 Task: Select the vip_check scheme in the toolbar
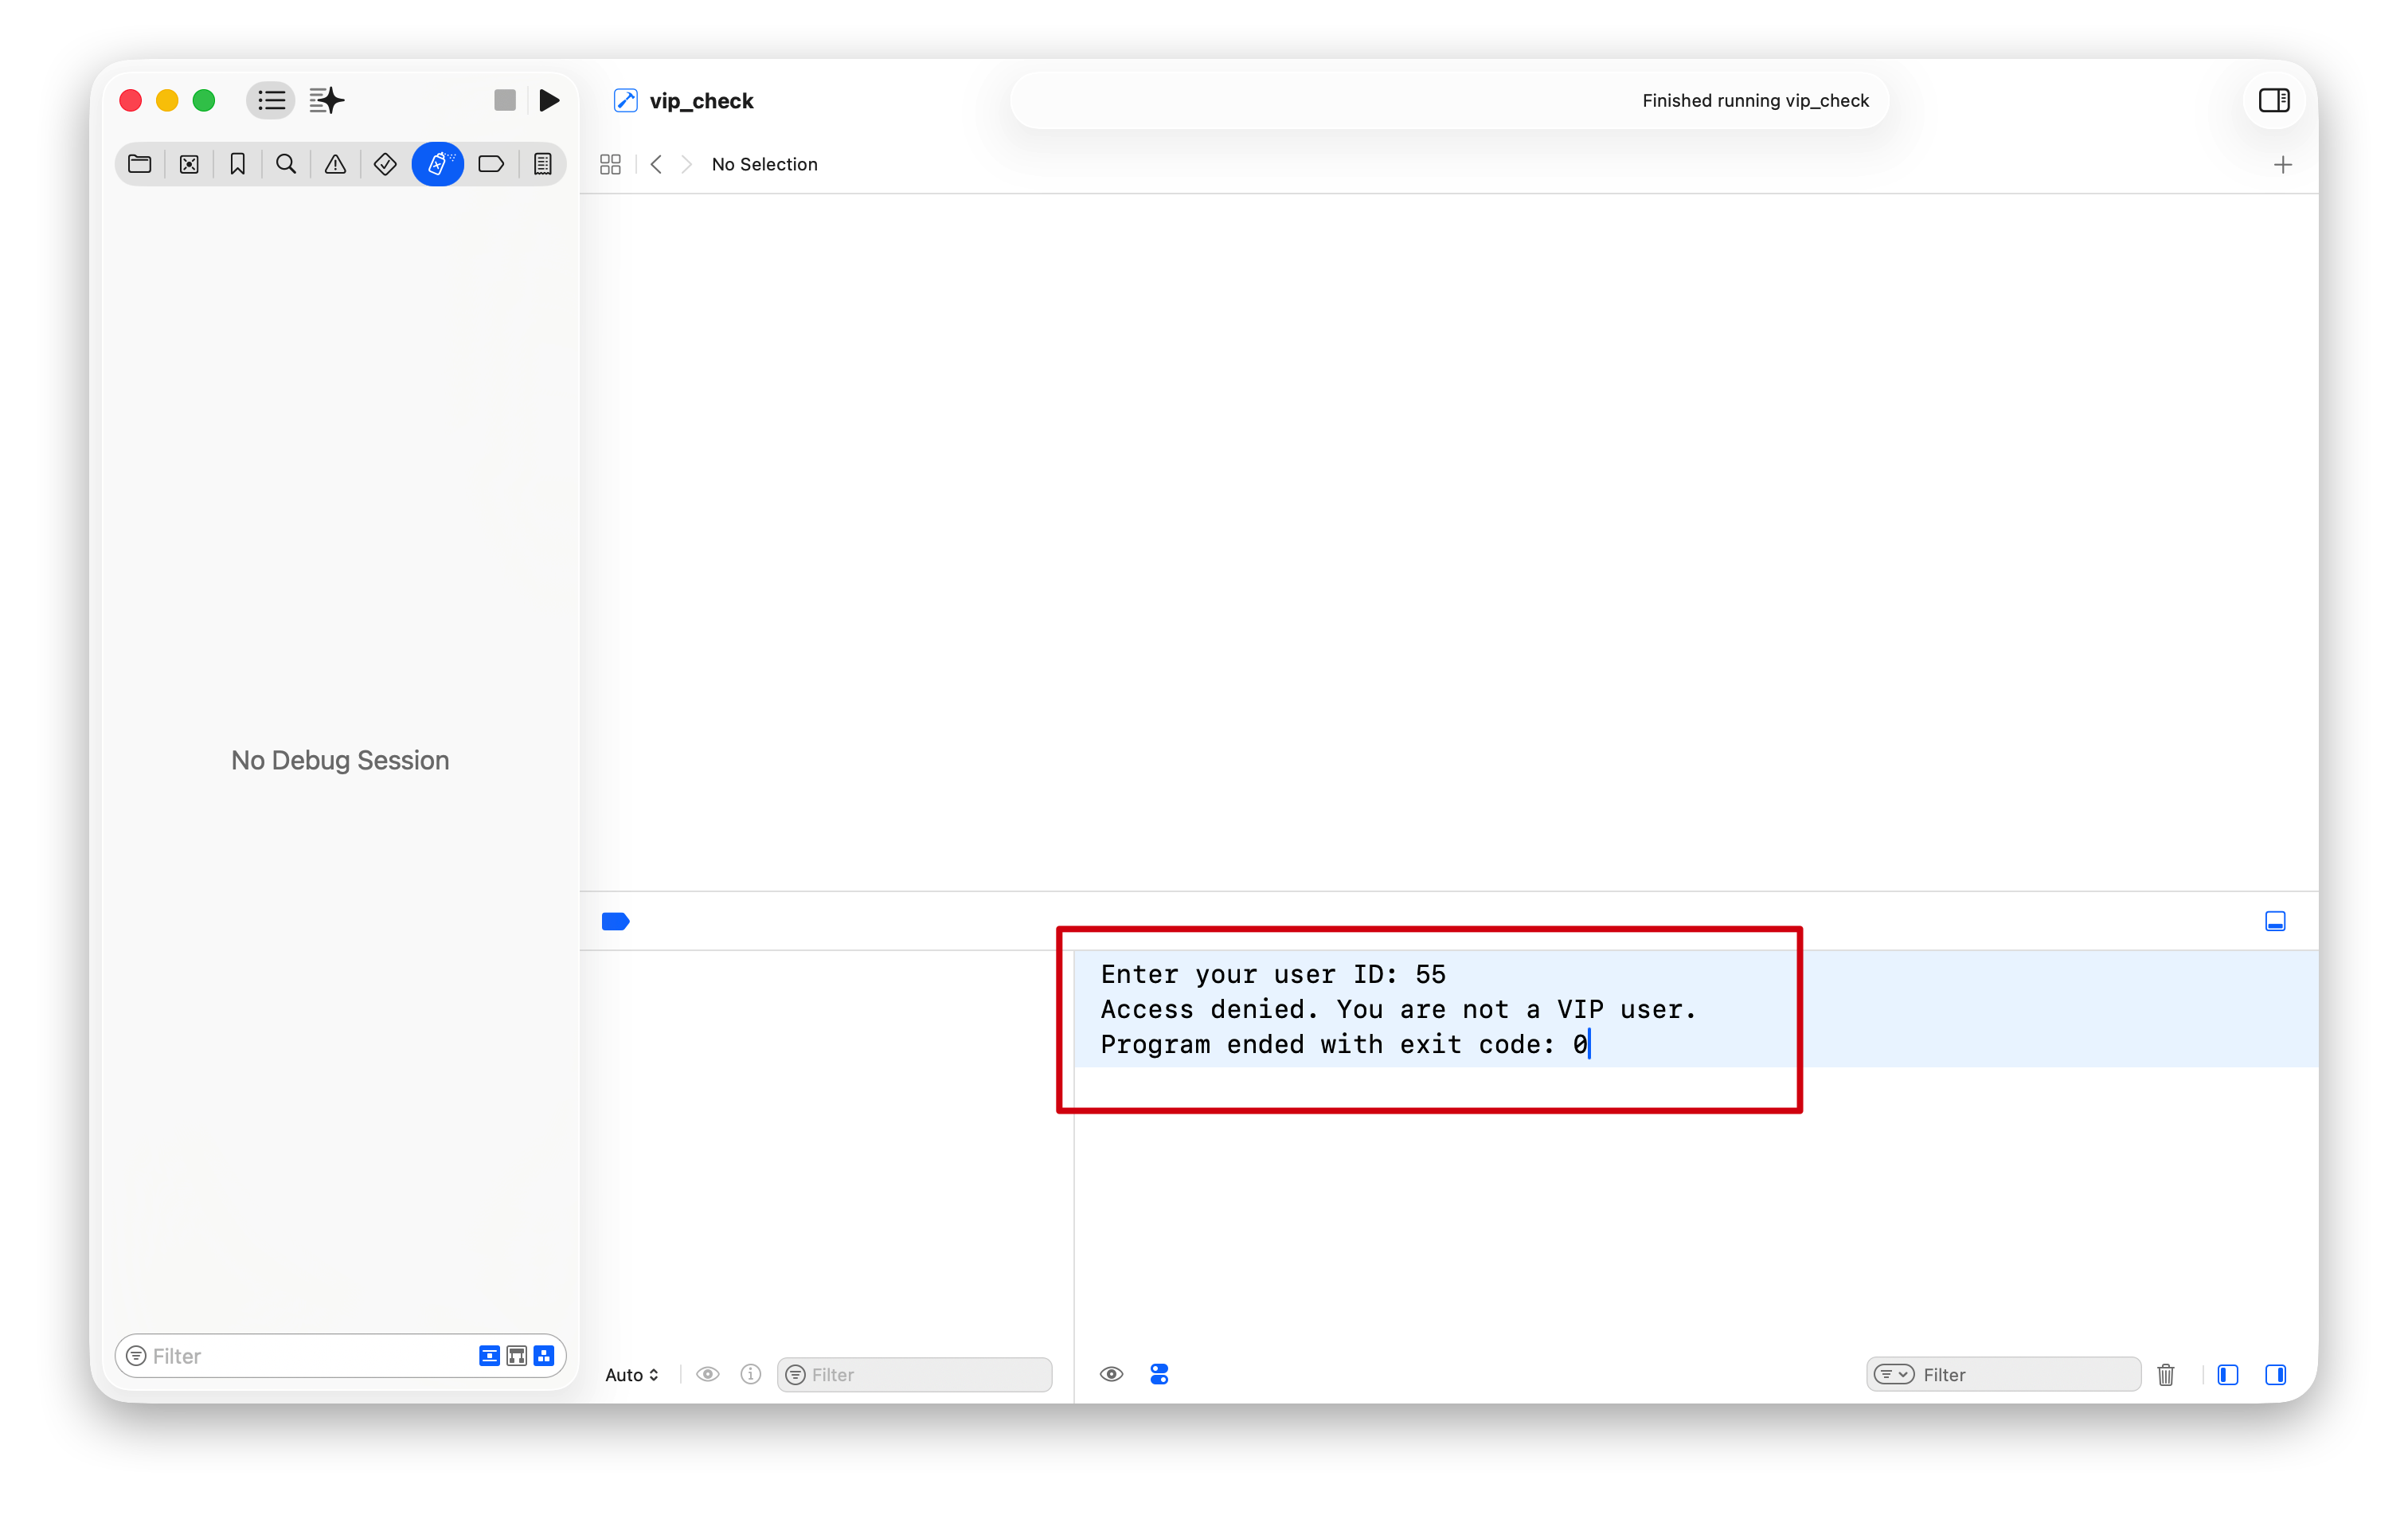coord(700,101)
